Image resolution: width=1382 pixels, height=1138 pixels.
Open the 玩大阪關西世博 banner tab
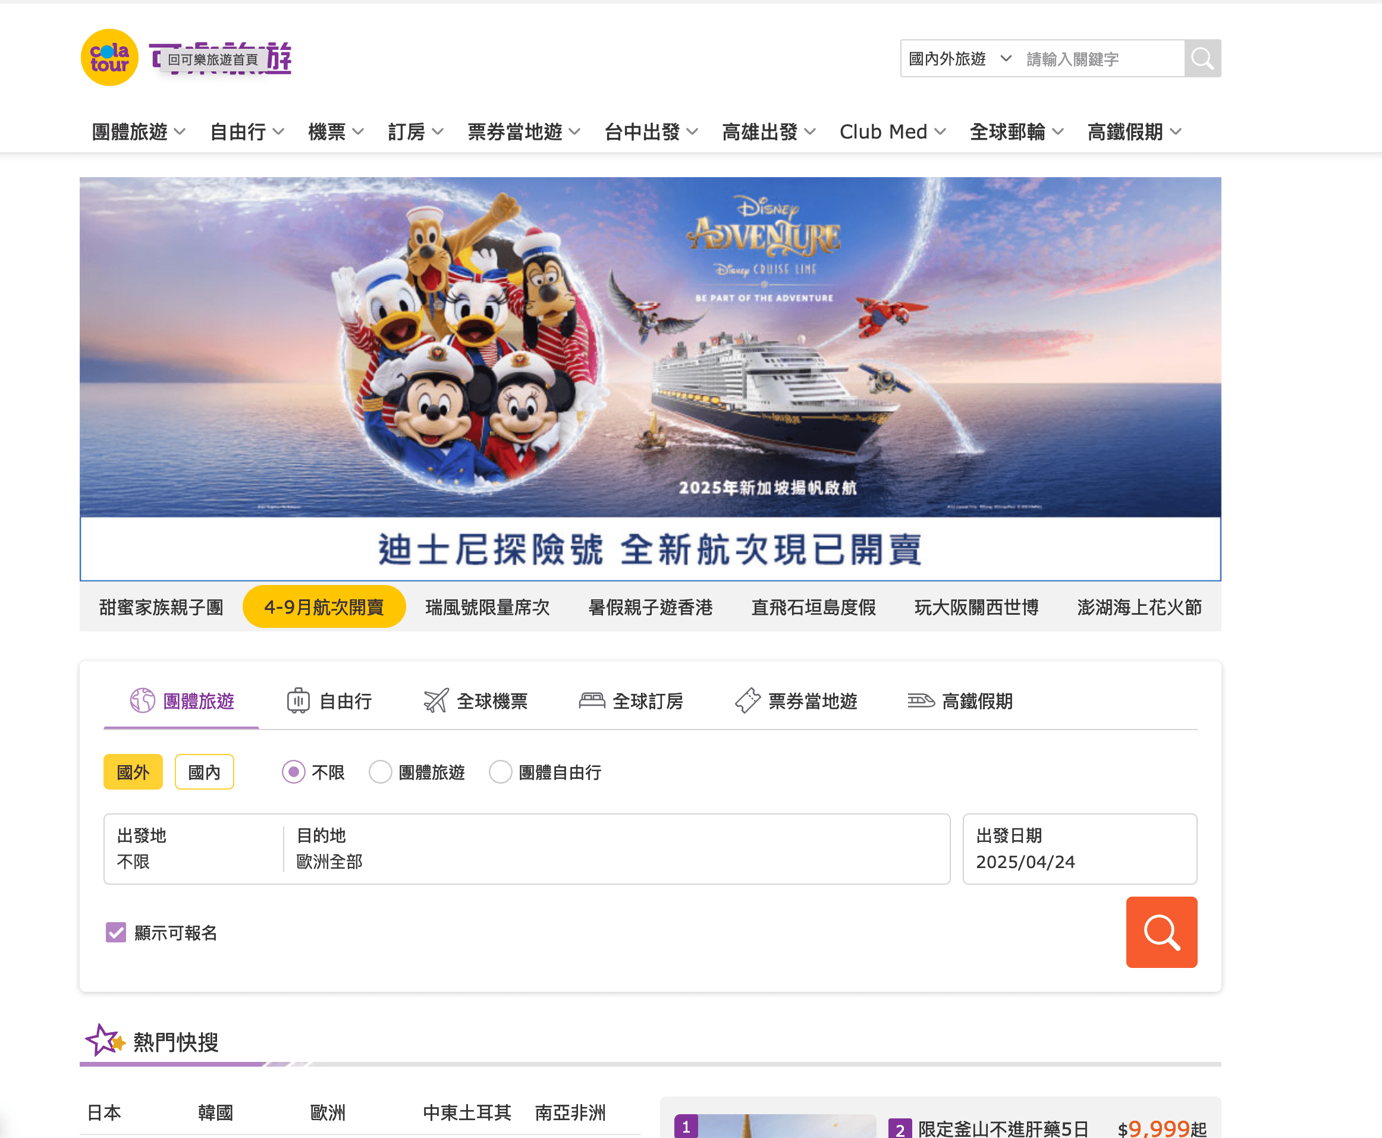[x=977, y=606]
